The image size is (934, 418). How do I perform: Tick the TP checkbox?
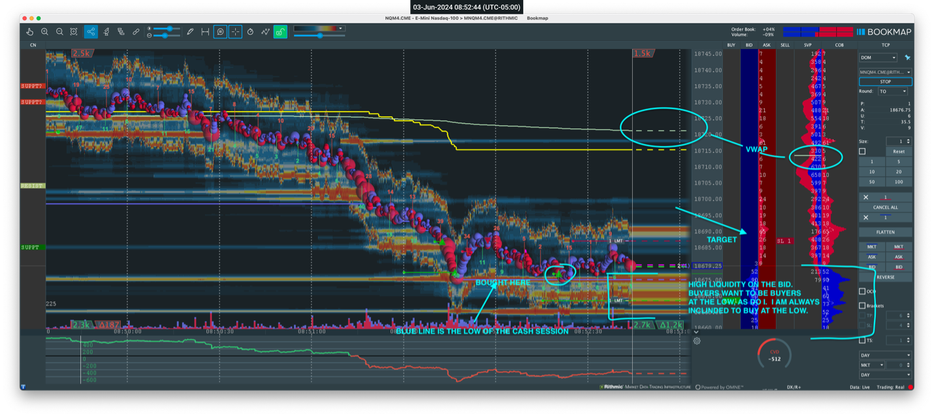(862, 315)
